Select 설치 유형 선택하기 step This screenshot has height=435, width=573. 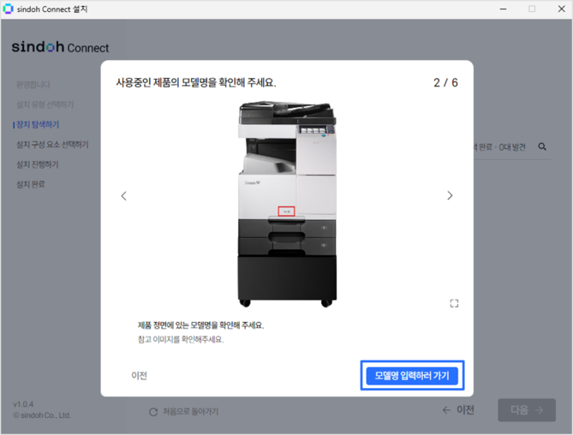(45, 104)
